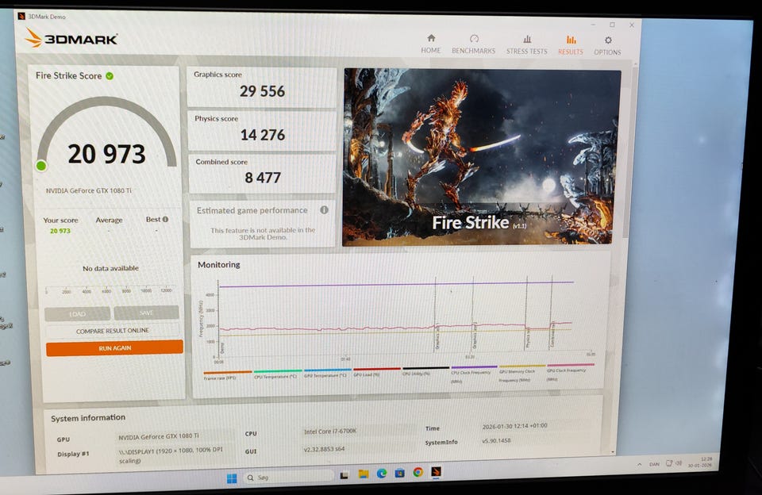Viewport: 762px width, 495px height.
Task: Open Google Chrome from taskbar
Action: tap(418, 472)
